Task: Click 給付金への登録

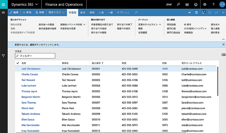Action: click(x=47, y=25)
